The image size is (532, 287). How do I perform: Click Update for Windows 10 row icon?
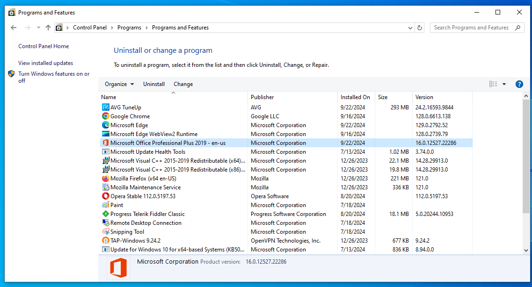point(106,250)
